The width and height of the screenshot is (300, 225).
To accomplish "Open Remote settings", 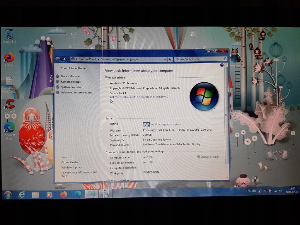I will click(71, 82).
